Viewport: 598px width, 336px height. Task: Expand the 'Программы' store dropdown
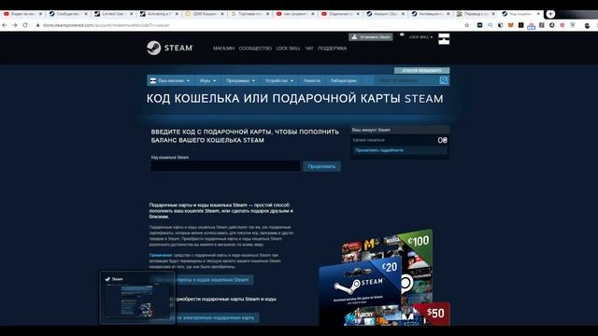point(240,80)
